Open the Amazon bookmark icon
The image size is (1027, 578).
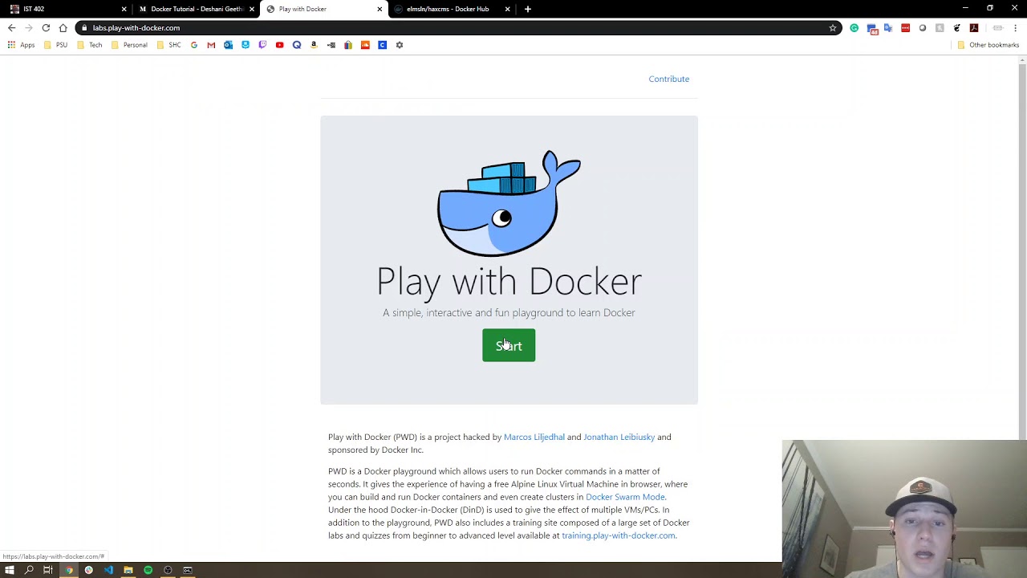314,45
